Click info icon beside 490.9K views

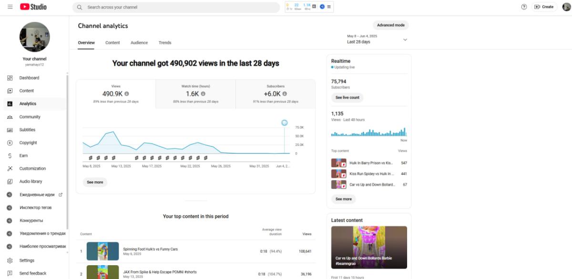tap(127, 94)
